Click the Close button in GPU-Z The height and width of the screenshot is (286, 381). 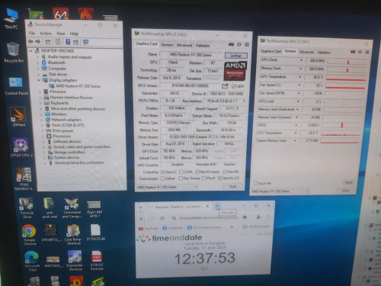point(232,186)
